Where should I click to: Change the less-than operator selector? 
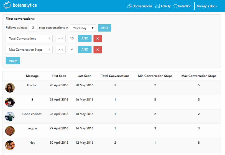60,38
